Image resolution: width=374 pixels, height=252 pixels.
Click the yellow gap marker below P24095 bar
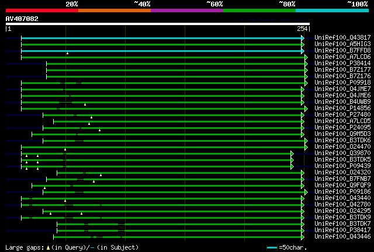[x=99, y=130]
